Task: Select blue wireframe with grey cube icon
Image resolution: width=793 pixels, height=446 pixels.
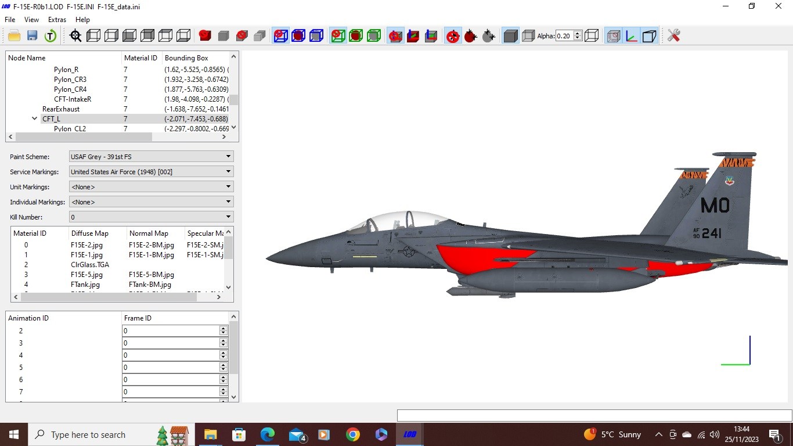Action: coord(316,36)
